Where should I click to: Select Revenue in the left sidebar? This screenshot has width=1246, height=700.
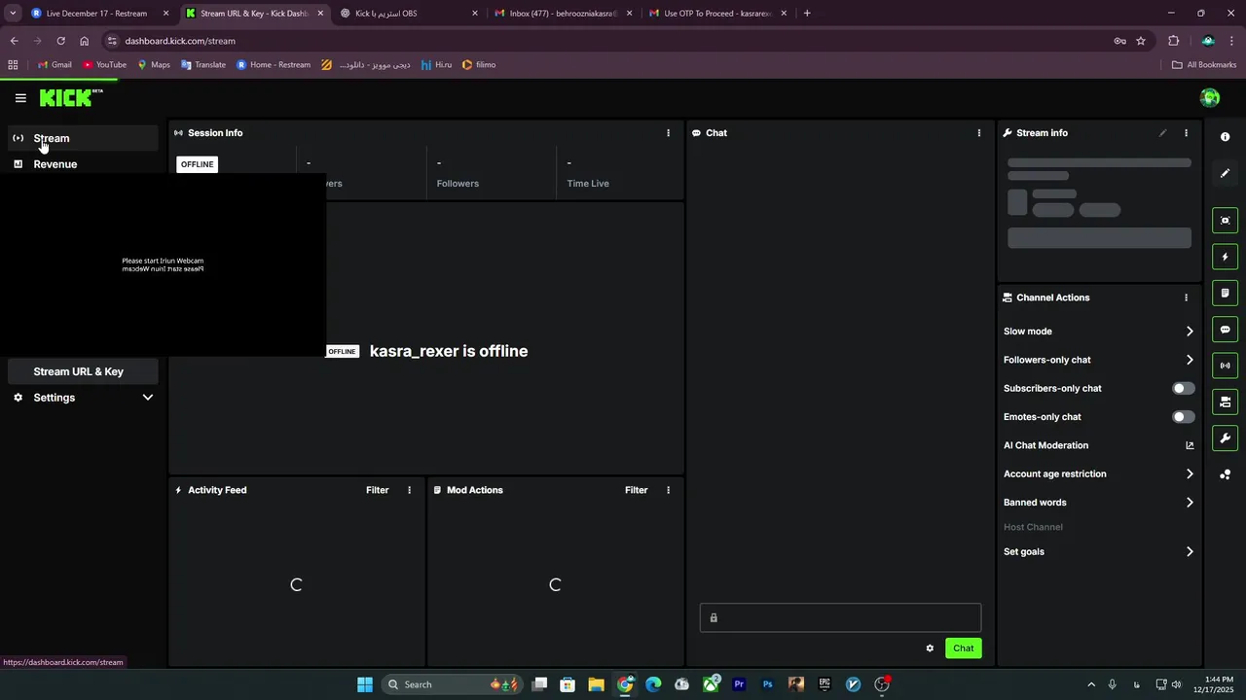click(83, 164)
